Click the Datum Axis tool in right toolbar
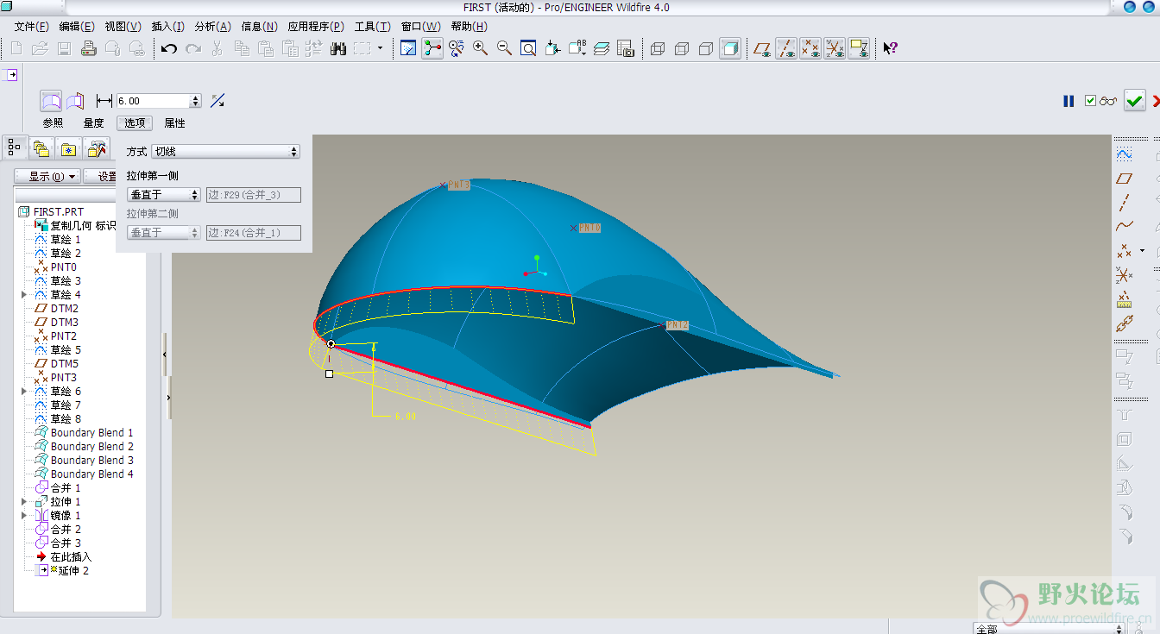Image resolution: width=1160 pixels, height=634 pixels. [1124, 203]
